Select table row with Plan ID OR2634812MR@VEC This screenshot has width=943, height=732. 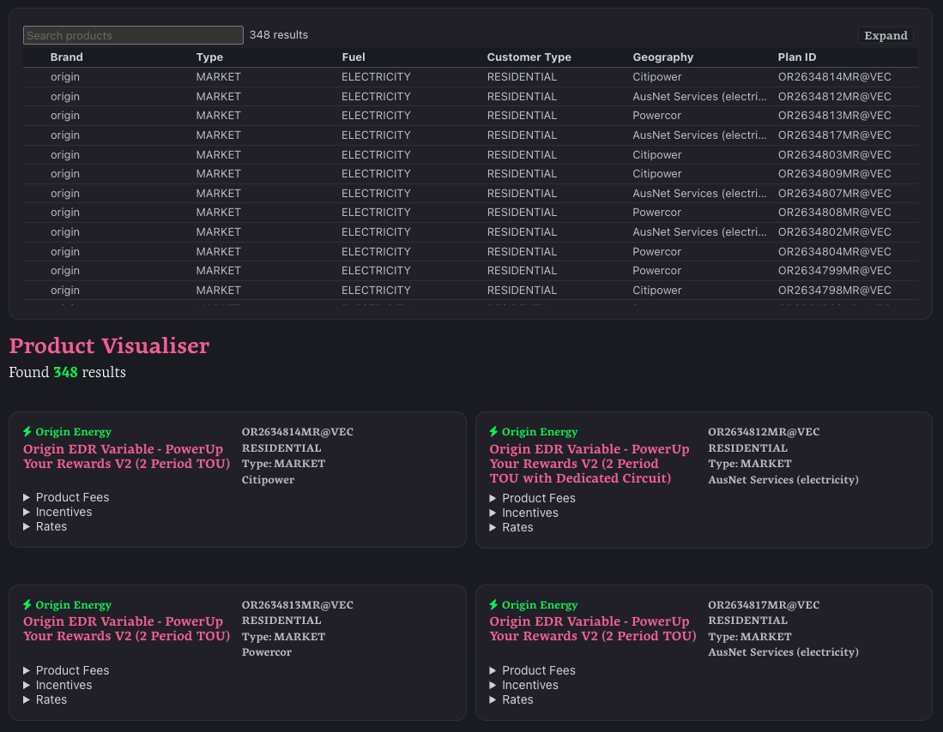470,96
